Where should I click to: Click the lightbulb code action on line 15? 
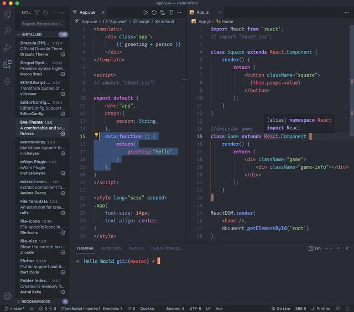pos(96,135)
